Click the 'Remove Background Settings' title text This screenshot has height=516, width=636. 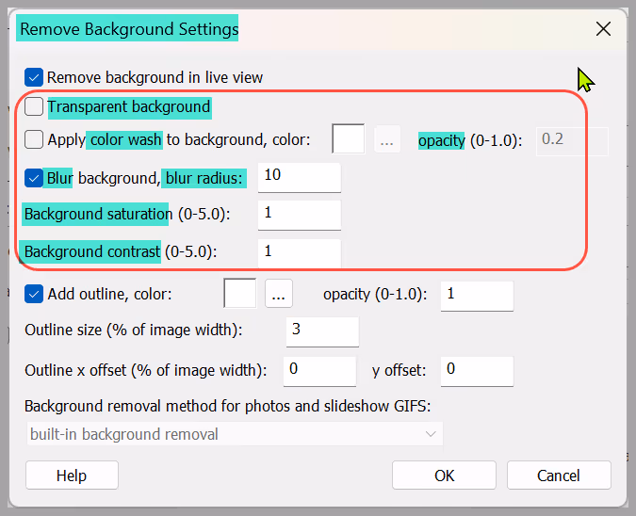[x=129, y=29]
